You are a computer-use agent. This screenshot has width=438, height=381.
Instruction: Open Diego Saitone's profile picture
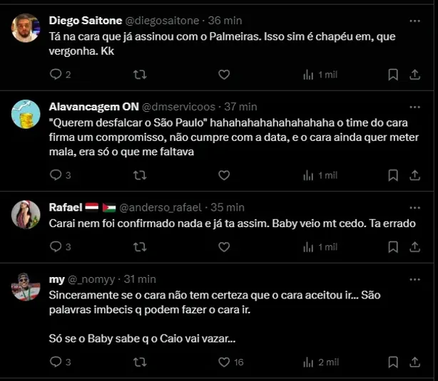26,28
